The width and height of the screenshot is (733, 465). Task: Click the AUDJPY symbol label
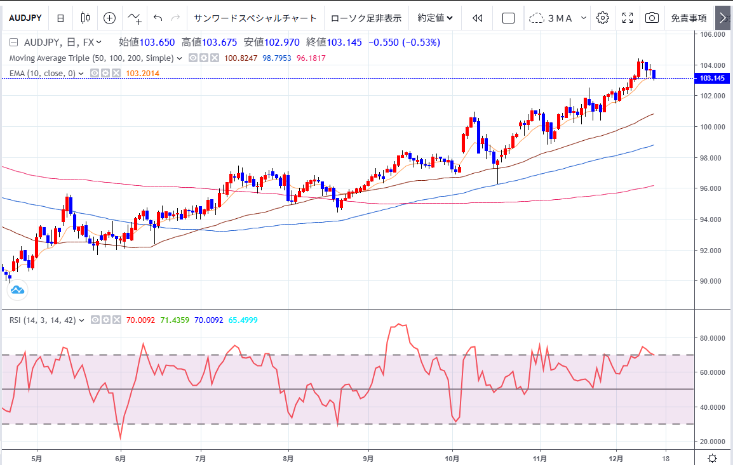tap(25, 18)
